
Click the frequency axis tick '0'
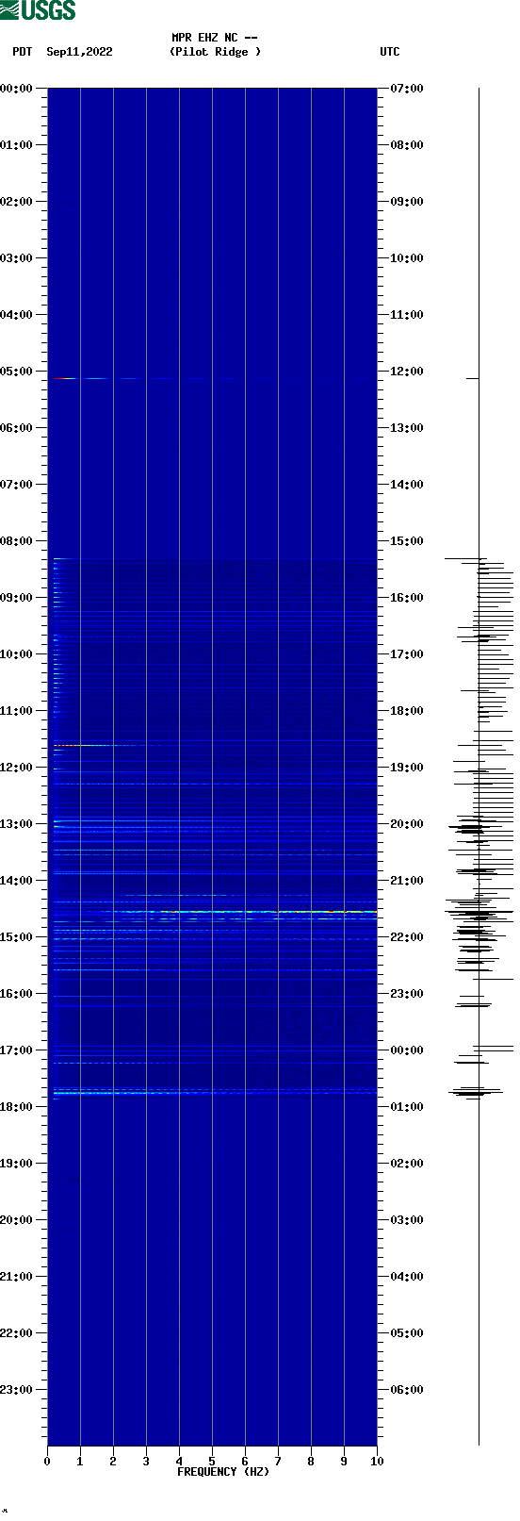point(47,1462)
